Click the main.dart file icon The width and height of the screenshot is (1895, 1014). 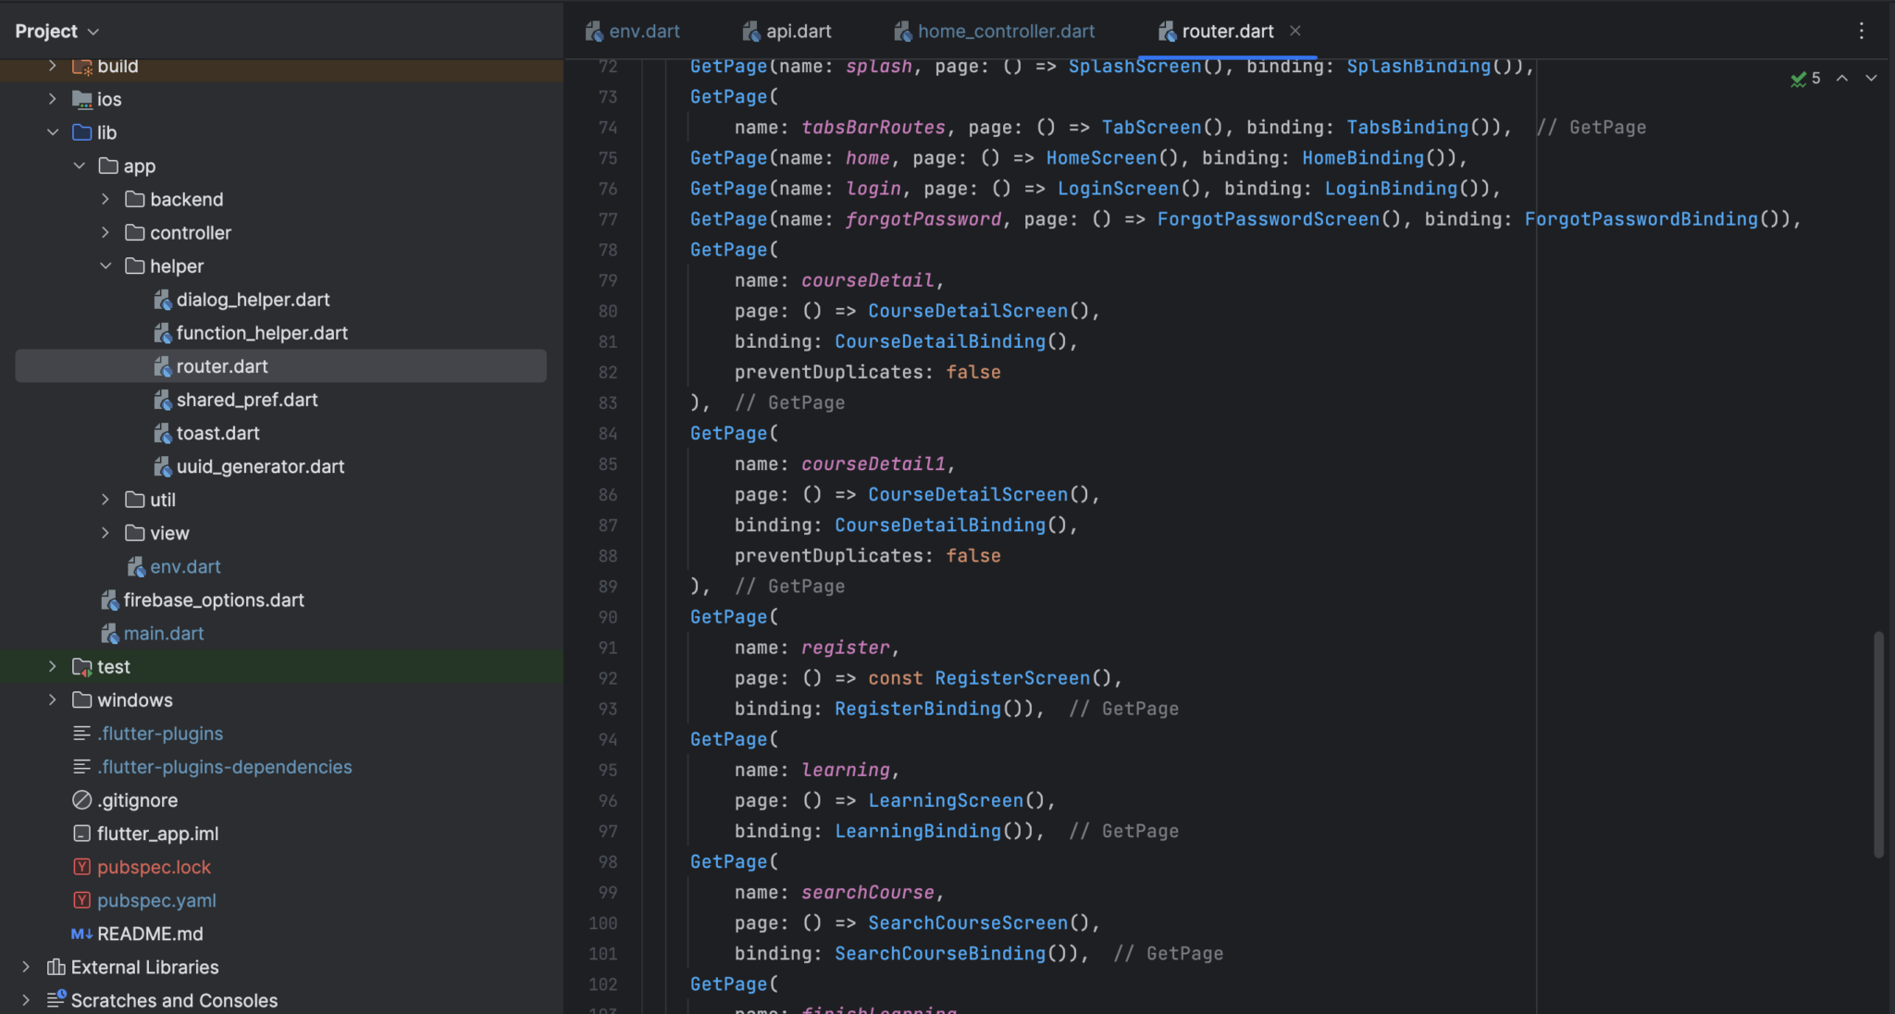(109, 633)
